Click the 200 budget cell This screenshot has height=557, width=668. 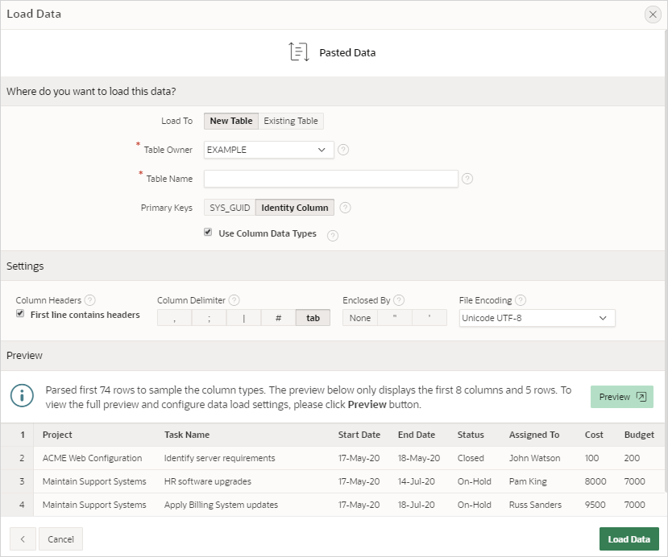click(632, 458)
